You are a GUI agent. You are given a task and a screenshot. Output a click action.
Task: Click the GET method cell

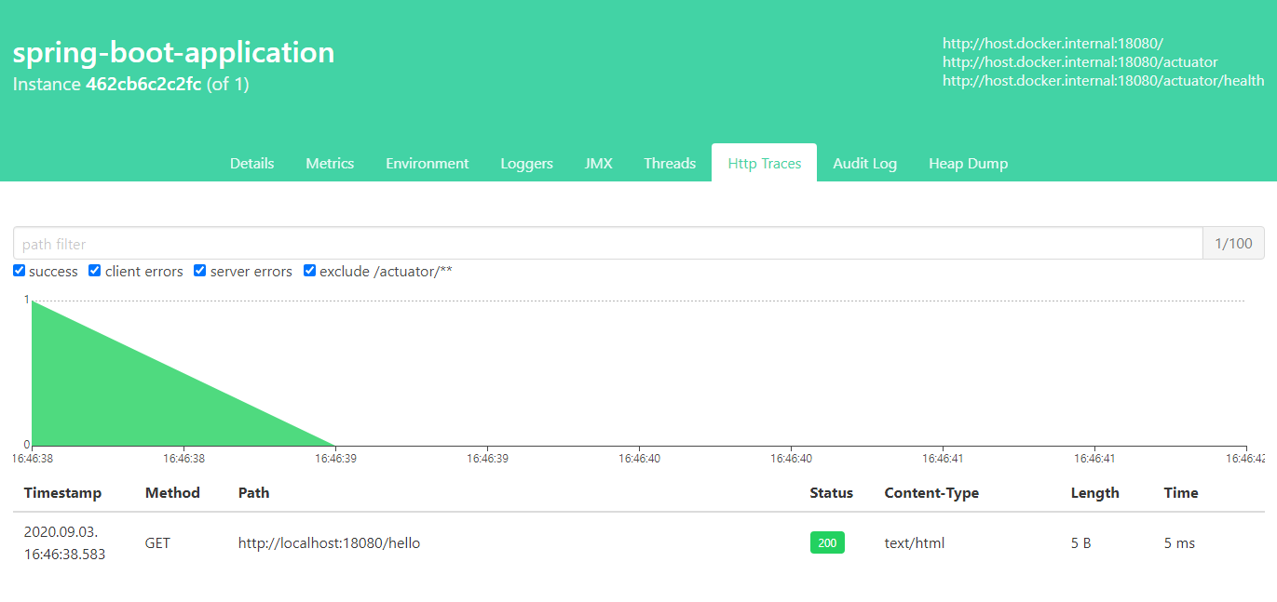point(157,543)
